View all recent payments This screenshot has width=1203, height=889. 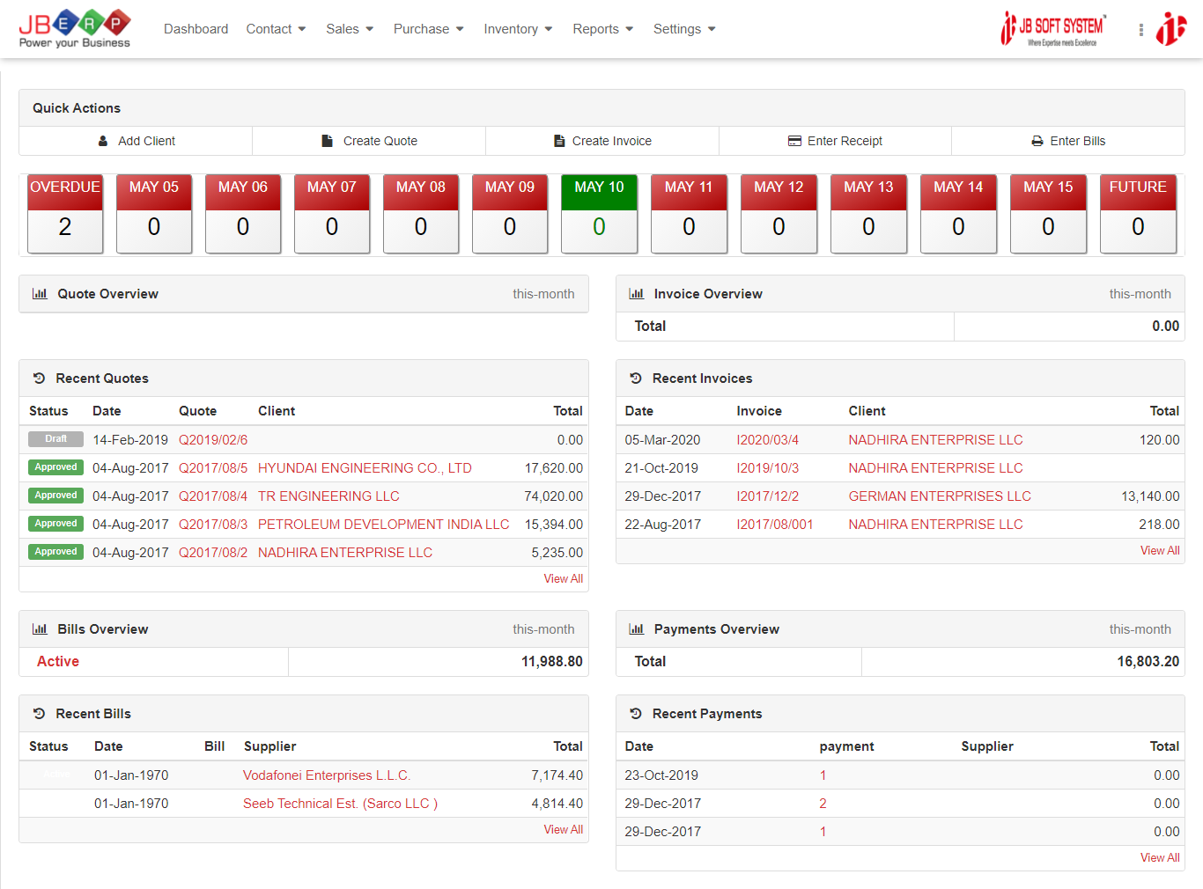[1160, 858]
